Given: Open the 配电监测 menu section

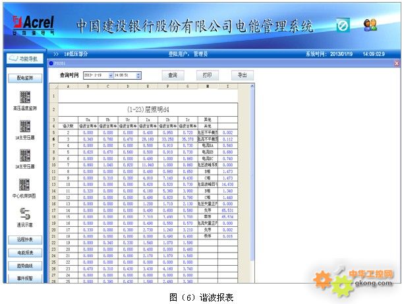Looking at the screenshot, I should pos(24,77).
